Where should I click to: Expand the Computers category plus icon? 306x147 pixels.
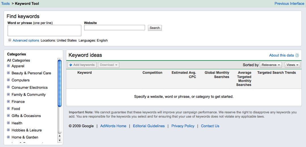pyautogui.click(x=8, y=80)
